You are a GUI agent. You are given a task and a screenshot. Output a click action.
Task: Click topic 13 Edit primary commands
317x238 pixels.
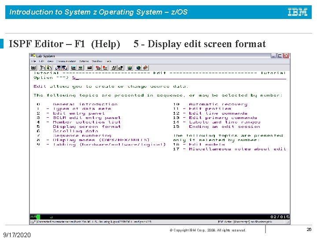[215, 118]
